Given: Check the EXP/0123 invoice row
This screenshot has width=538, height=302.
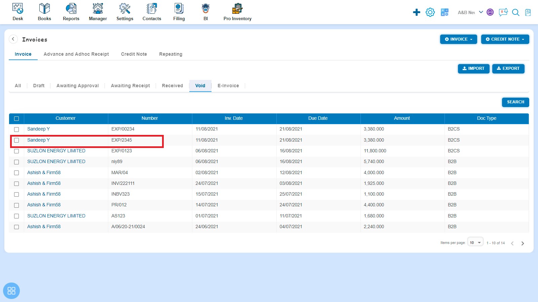Looking at the screenshot, I should click(x=16, y=151).
